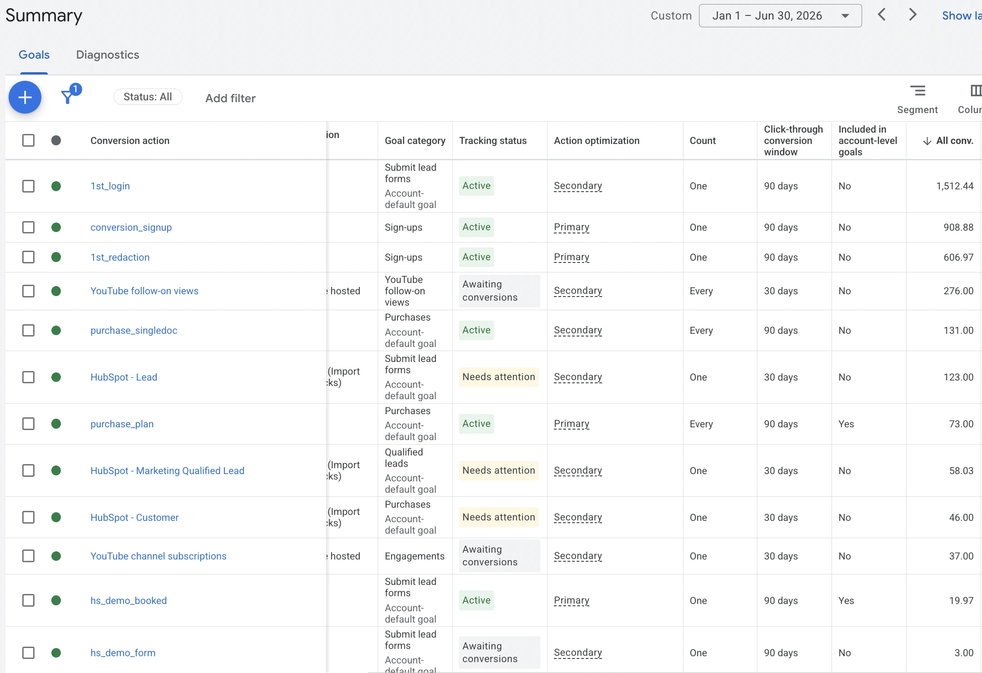
Task: Check the YouTube channel subscriptions checkbox
Action: click(x=28, y=556)
